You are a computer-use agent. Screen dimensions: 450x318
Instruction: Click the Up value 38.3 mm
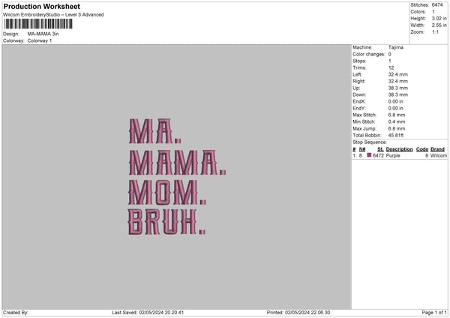pos(397,88)
